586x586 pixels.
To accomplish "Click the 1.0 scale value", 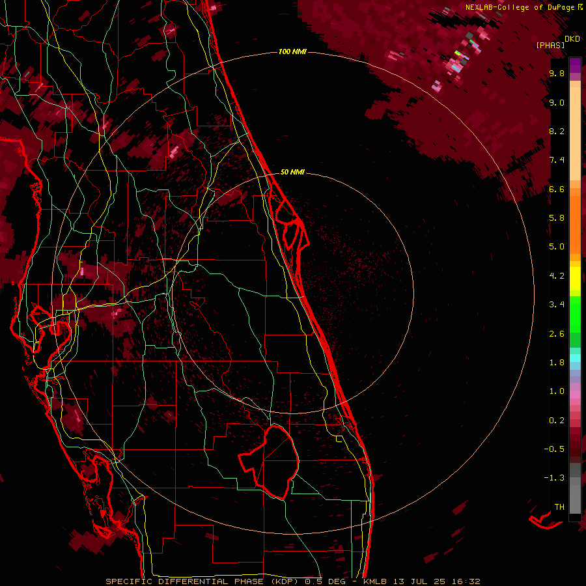I will (557, 391).
